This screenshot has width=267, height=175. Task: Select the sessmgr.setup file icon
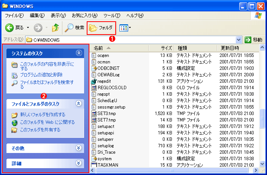pos(94,107)
